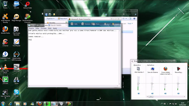Image resolution: width=189 pixels, height=106 pixels.
Task: Select the VLC media player desktop icon
Action: (x=5, y=69)
